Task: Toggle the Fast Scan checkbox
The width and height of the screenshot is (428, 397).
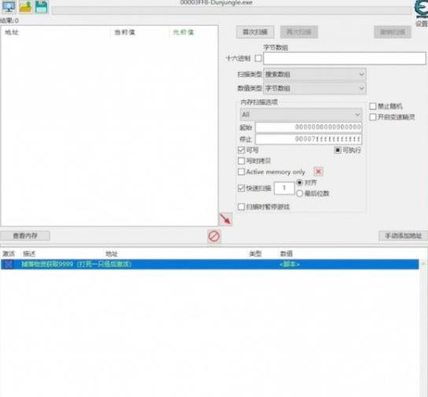Action: pyautogui.click(x=242, y=188)
